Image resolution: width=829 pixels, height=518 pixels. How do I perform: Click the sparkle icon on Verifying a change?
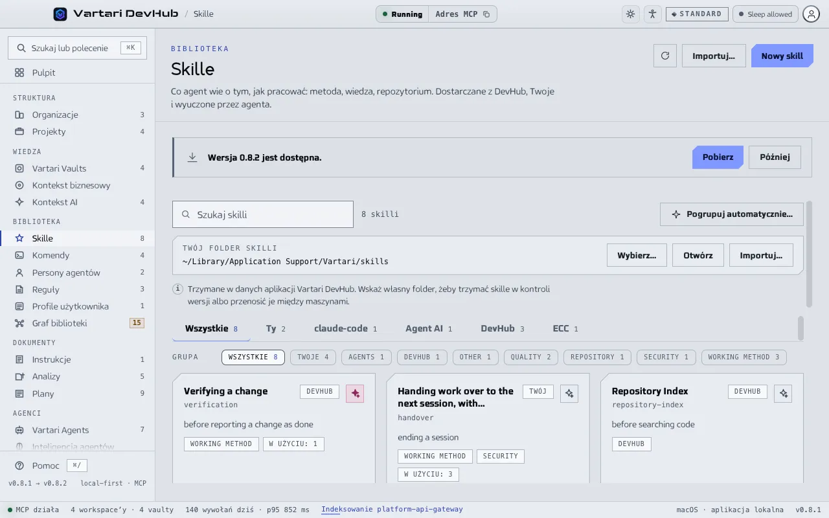355,393
